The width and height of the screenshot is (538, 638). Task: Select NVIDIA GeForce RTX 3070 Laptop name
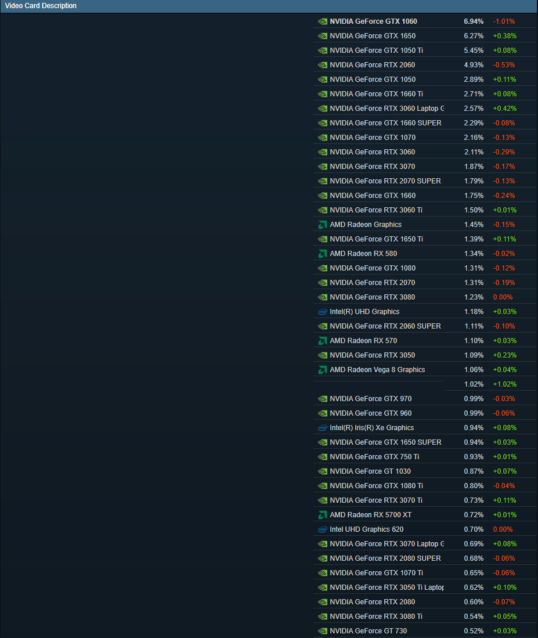(387, 544)
